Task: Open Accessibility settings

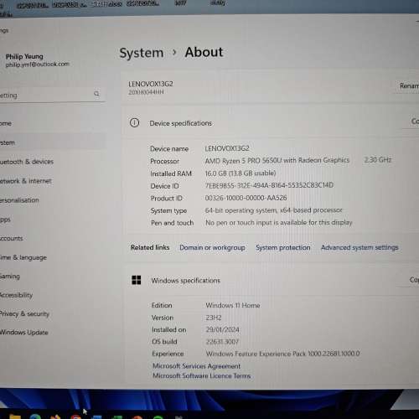Action: (16, 295)
